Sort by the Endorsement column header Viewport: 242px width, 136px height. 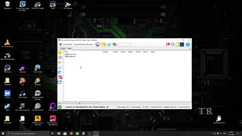[x=131, y=52]
